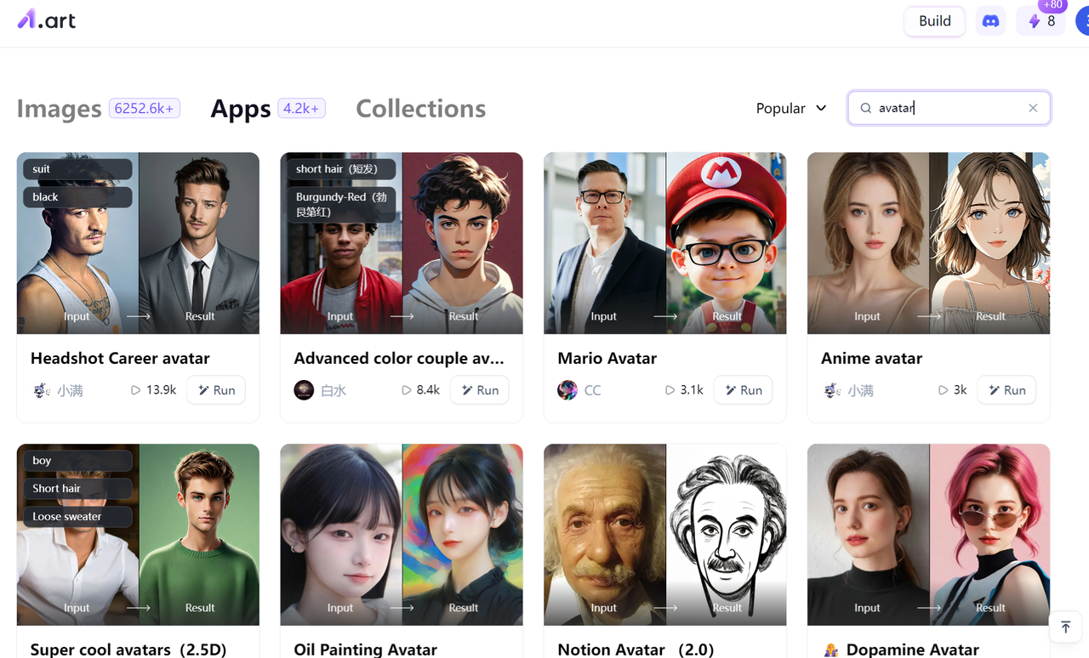Click the 'Loose sweater' tag
This screenshot has width=1089, height=658.
coord(77,517)
